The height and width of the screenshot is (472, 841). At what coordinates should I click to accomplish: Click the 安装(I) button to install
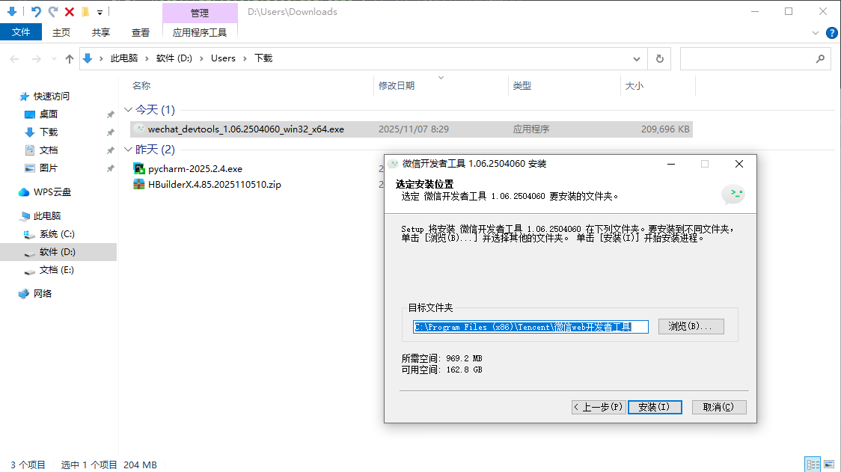pos(654,407)
